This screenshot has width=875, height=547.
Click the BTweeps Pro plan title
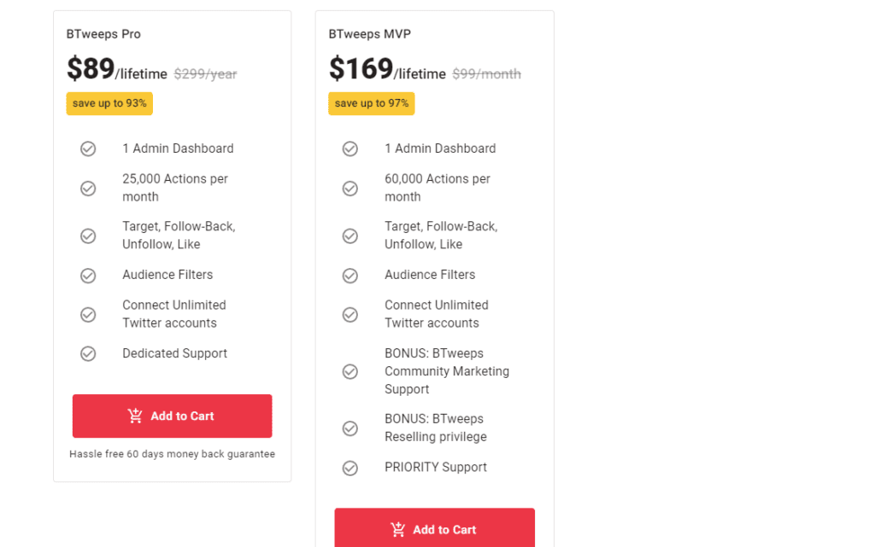[x=103, y=34]
